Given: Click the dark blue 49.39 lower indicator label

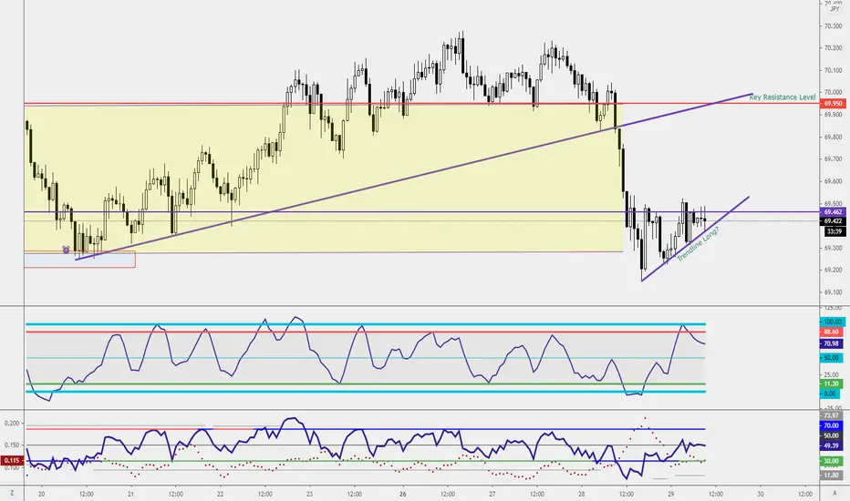Looking at the screenshot, I should tap(831, 445).
